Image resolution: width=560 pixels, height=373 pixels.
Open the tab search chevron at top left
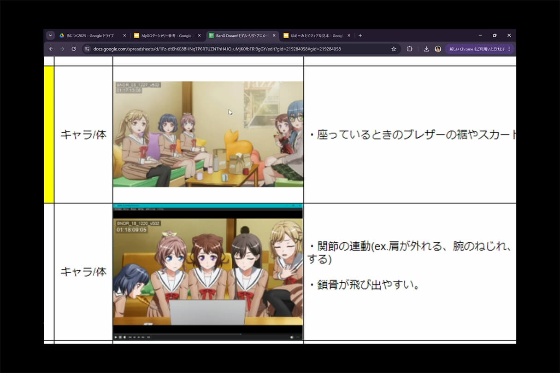(51, 35)
